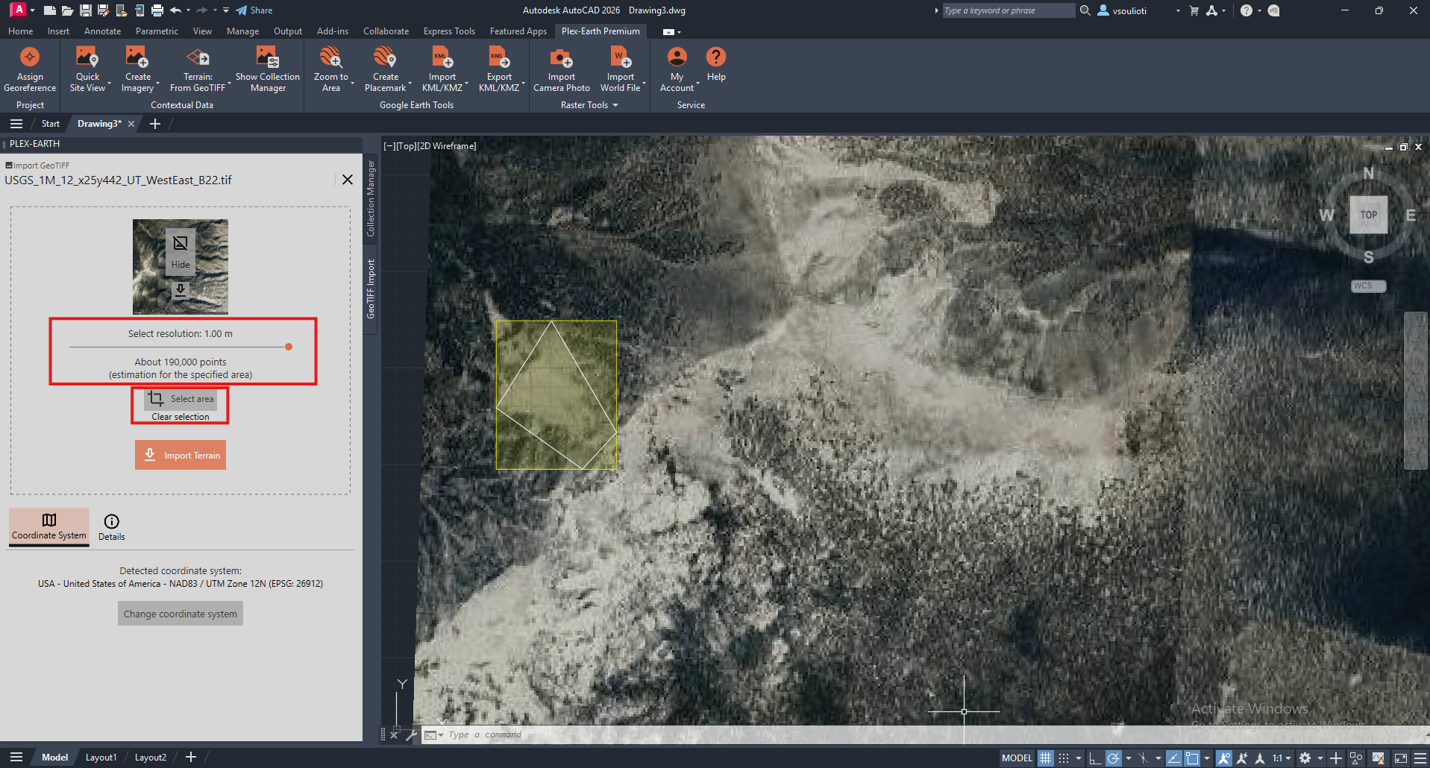Toggle polar tracking in status bar
This screenshot has height=768, width=1430.
[1113, 758]
